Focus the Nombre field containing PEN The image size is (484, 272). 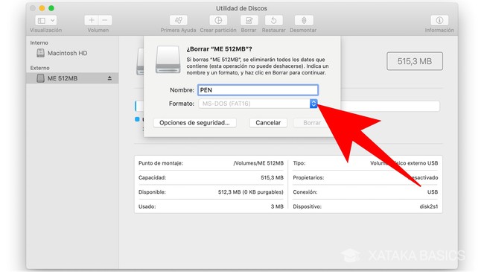[258, 90]
